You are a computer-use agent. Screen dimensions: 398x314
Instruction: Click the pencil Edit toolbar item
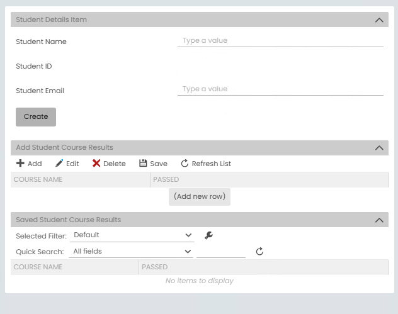pos(67,164)
